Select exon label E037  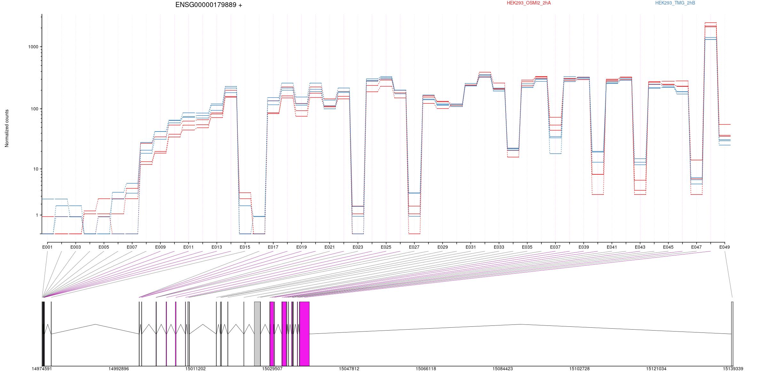(x=555, y=247)
